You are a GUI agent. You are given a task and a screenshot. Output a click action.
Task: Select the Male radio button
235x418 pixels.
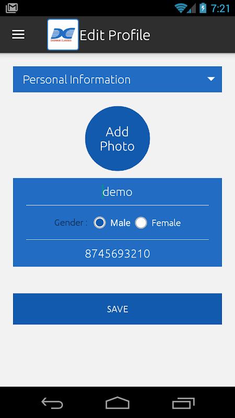pyautogui.click(x=100, y=223)
